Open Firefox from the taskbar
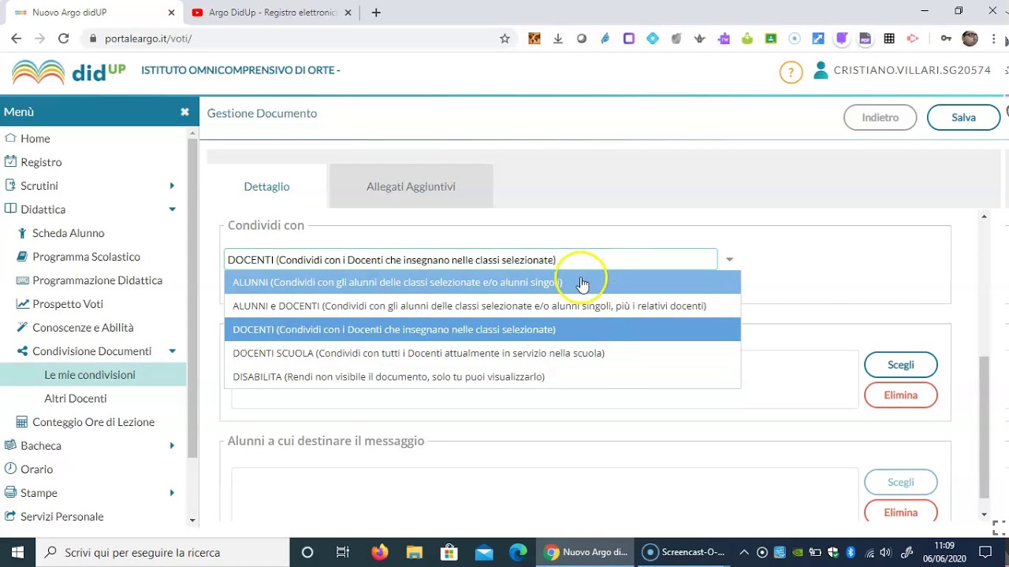This screenshot has height=567, width=1009. (x=380, y=552)
